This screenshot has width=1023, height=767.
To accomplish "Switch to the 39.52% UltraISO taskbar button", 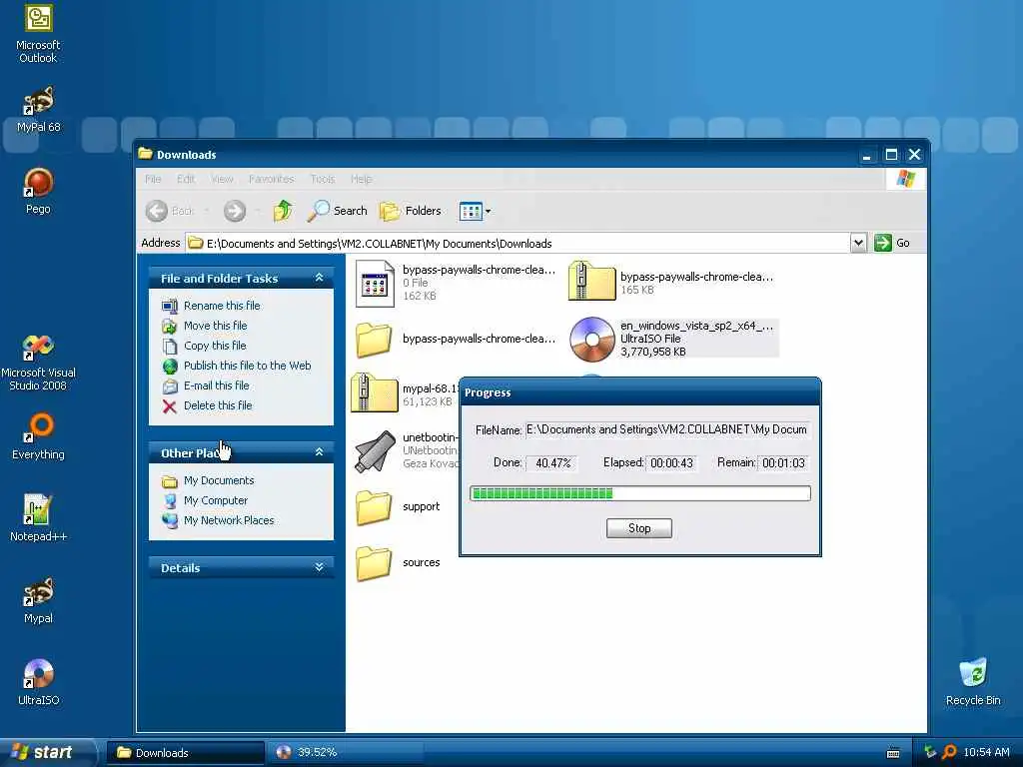I will 346,753.
